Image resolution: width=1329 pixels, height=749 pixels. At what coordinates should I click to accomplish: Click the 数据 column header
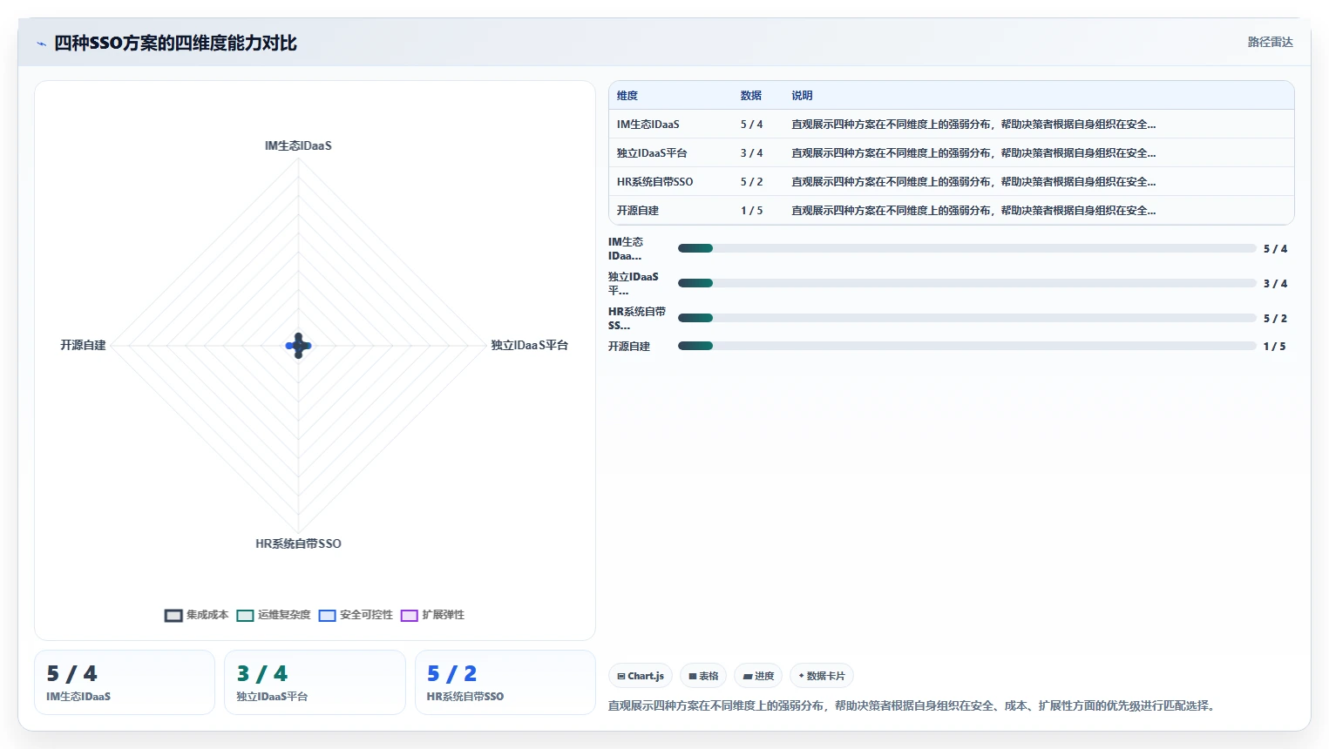[751, 96]
